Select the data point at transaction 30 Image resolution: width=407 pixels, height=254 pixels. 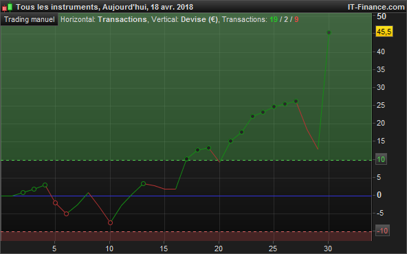coord(329,33)
